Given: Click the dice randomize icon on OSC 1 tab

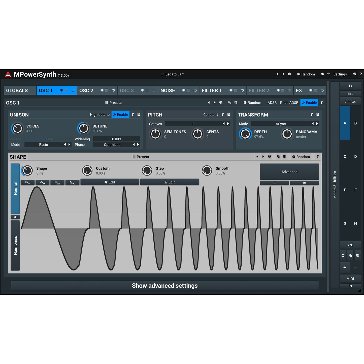Looking at the screenshot, I should 61,90.
